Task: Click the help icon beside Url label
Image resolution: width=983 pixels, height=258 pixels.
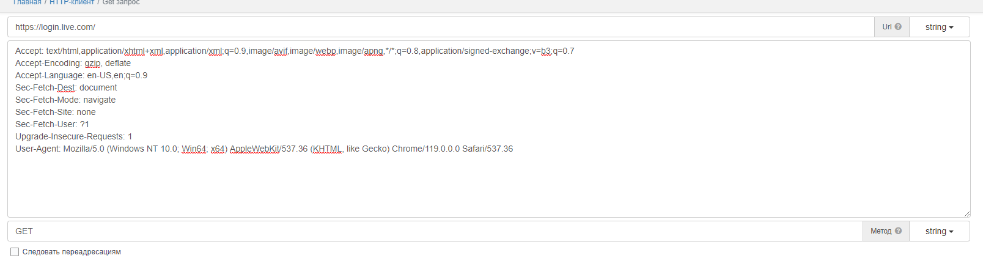Action: click(898, 27)
